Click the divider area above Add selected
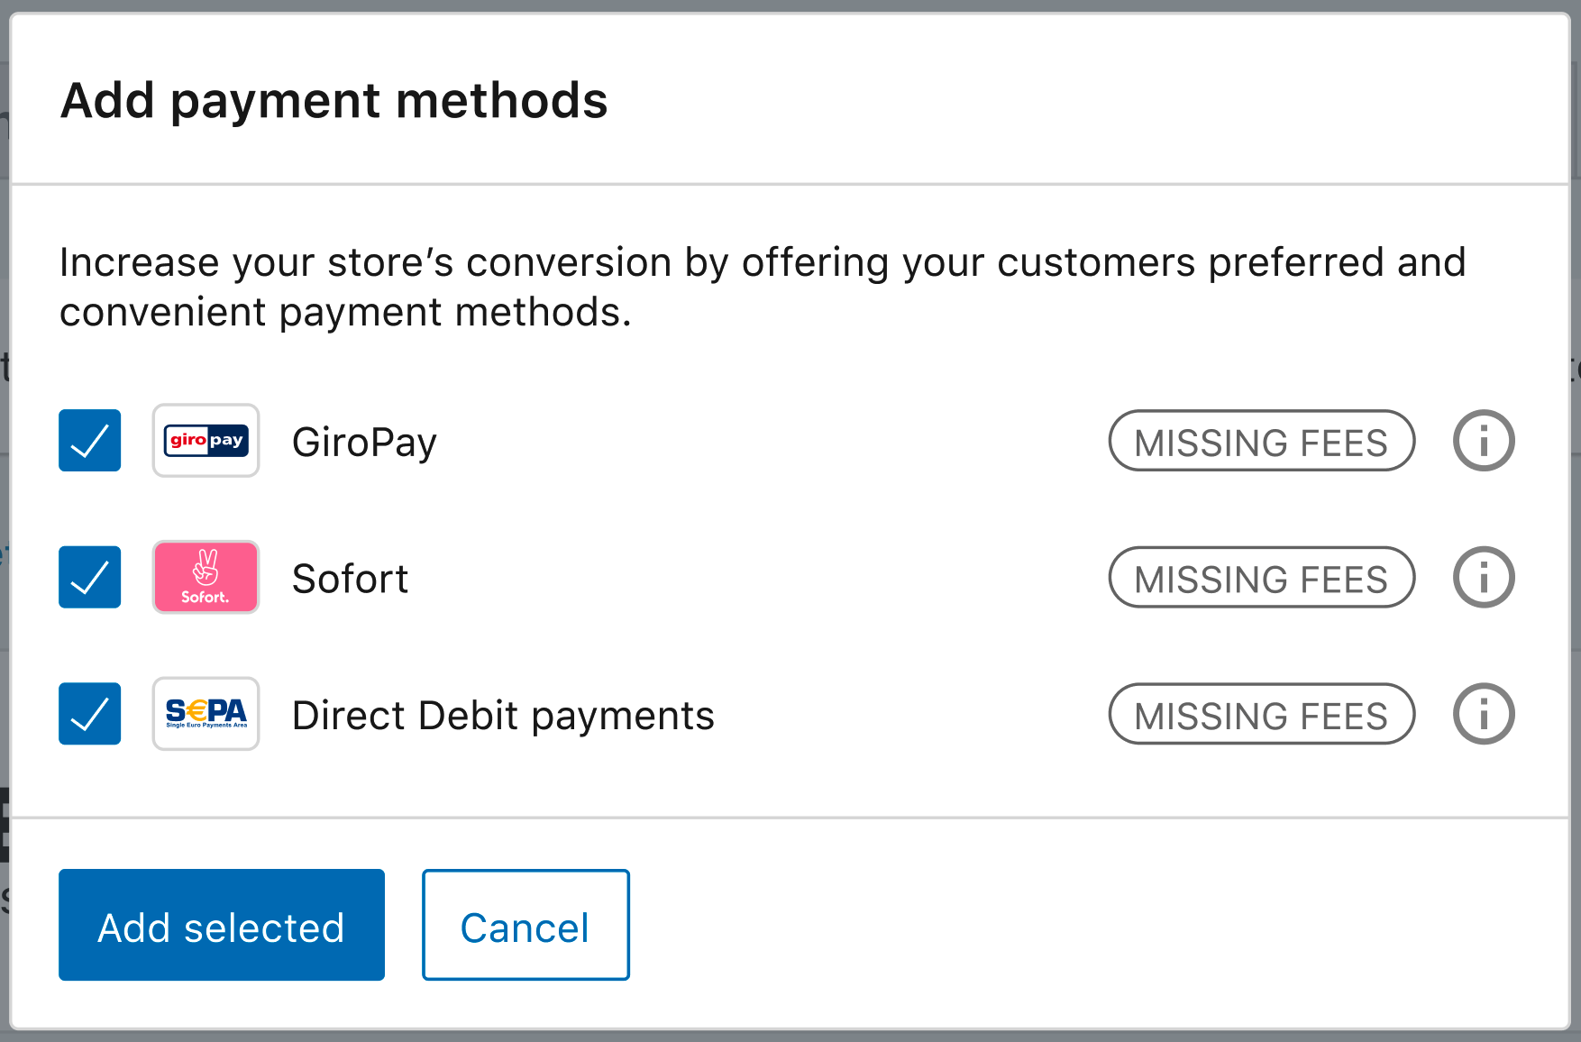 click(x=790, y=818)
